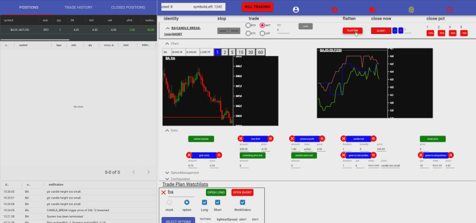Screen dimensions: 476x223
Task: Click the OPEN LONG button
Action: click(x=216, y=192)
